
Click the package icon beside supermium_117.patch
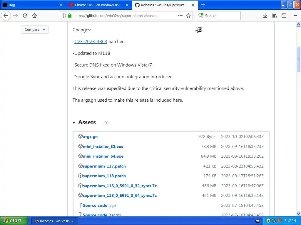(81, 166)
